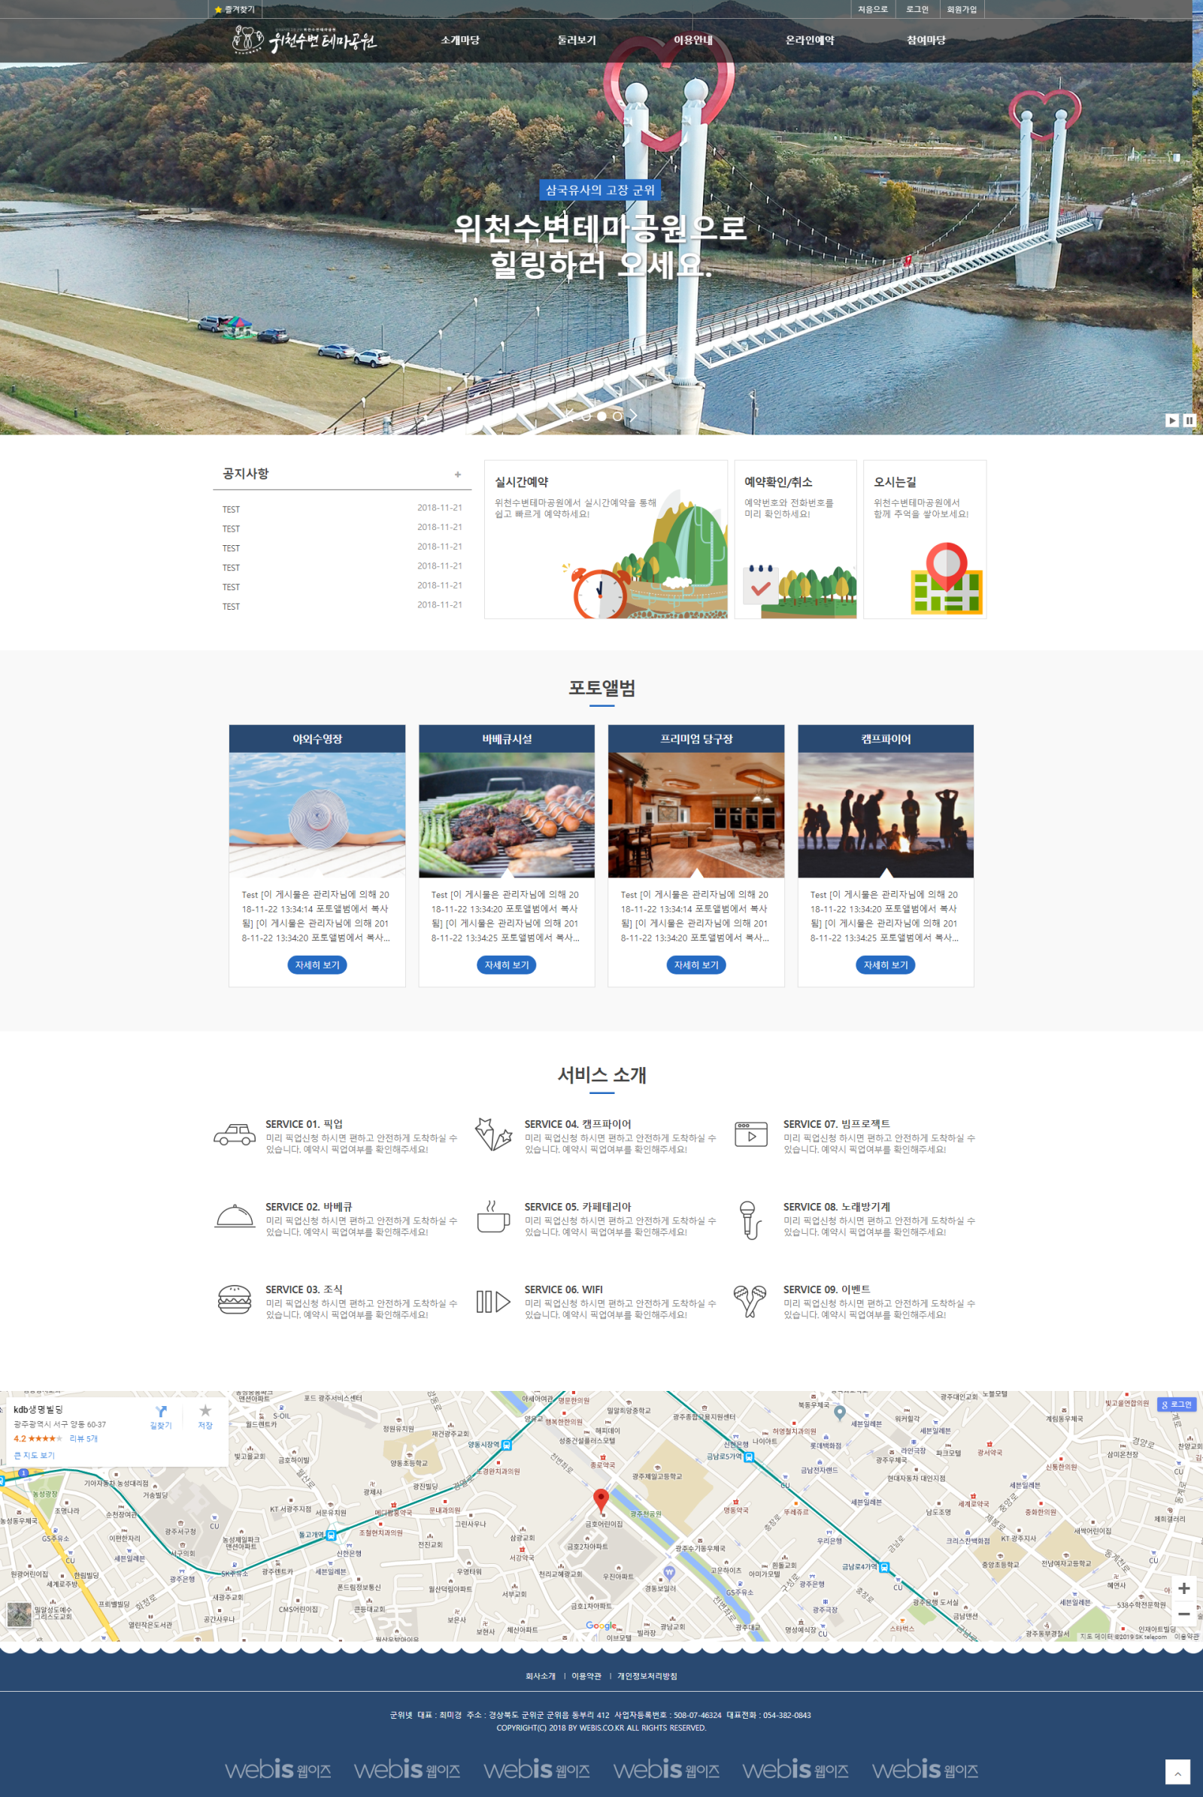Go to next banner slide arrow

[x=633, y=415]
